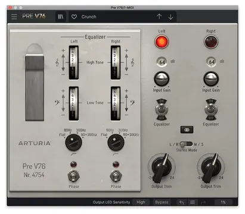
Task: Click the PRE V76 logo title
Action: tap(34, 16)
